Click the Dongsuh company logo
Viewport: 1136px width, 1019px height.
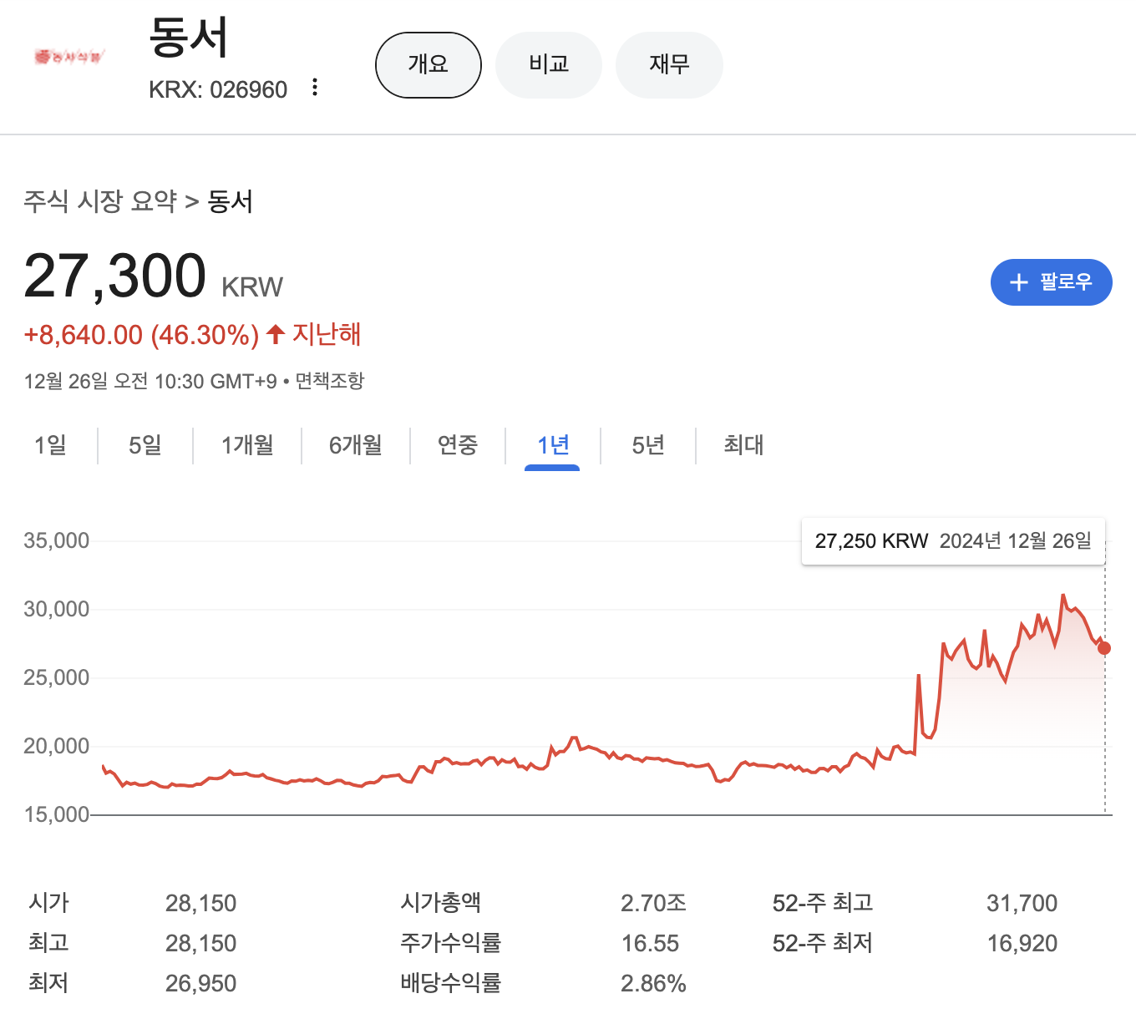coord(68,57)
